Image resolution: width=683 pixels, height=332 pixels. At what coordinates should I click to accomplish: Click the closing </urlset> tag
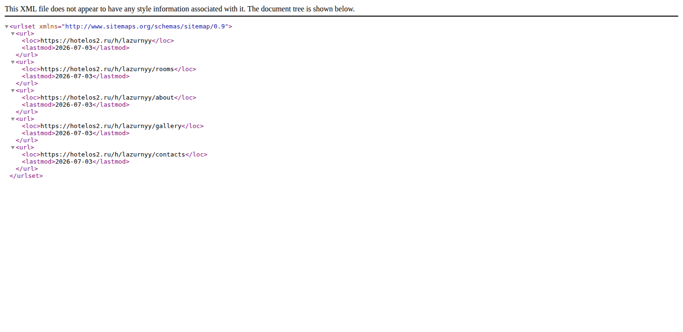[26, 176]
